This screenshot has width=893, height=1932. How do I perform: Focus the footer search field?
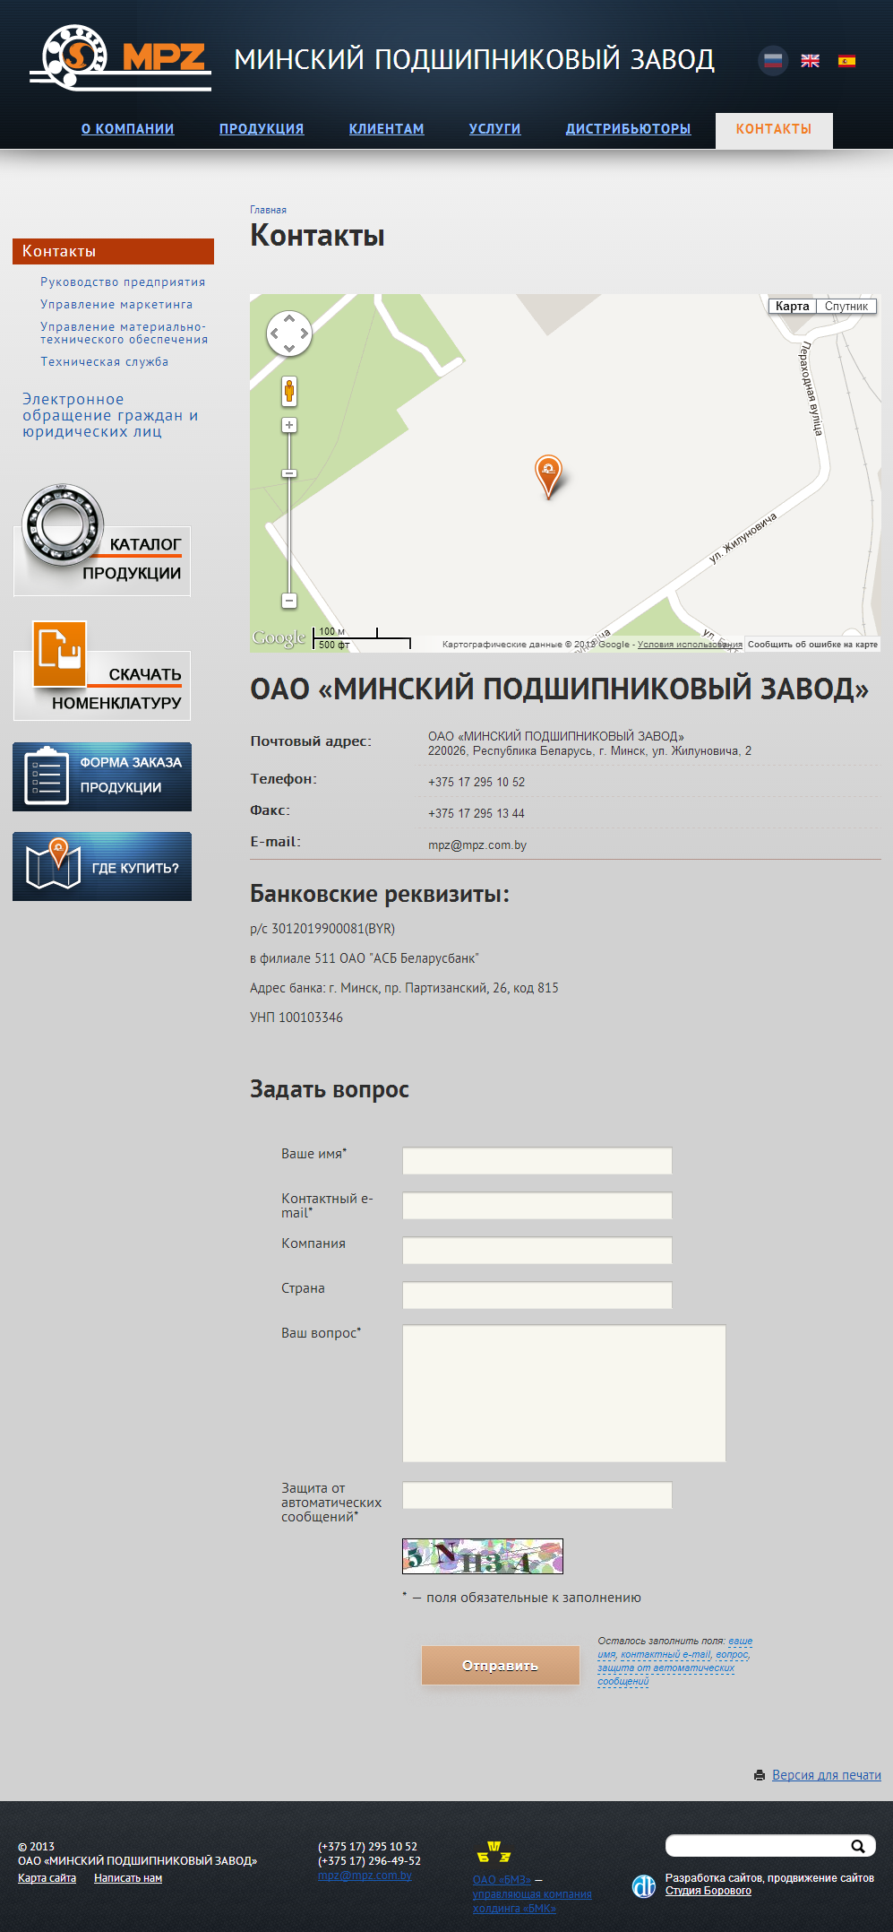pyautogui.click(x=758, y=1846)
